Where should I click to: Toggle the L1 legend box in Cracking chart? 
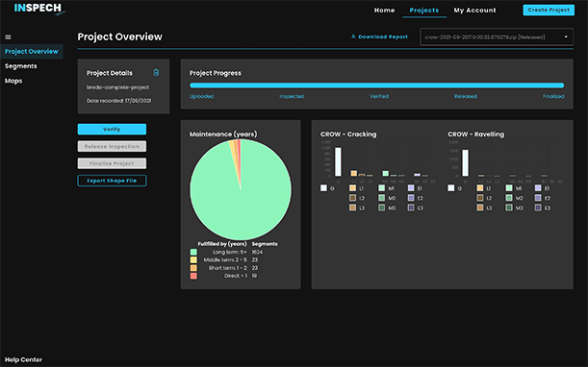point(352,188)
